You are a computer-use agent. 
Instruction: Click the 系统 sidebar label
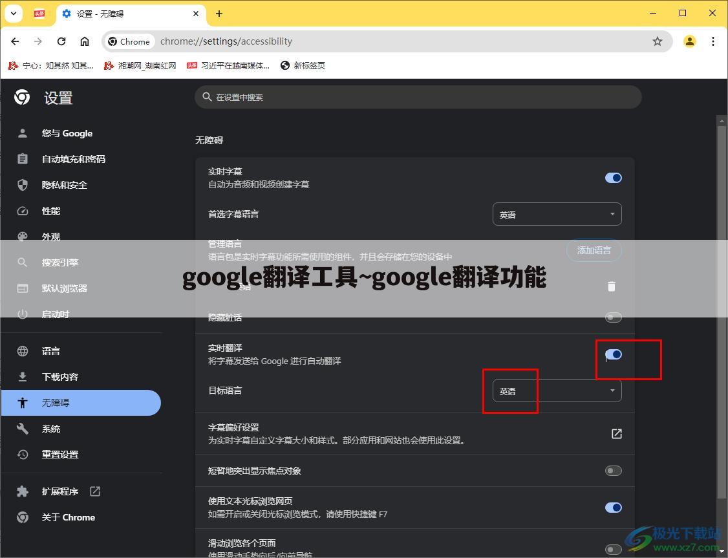click(x=50, y=429)
